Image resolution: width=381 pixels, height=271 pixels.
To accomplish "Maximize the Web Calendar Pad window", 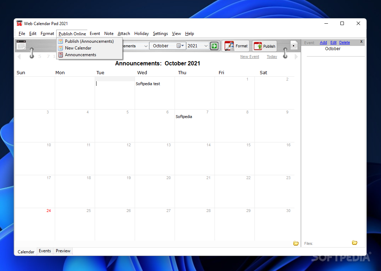I will click(342, 23).
